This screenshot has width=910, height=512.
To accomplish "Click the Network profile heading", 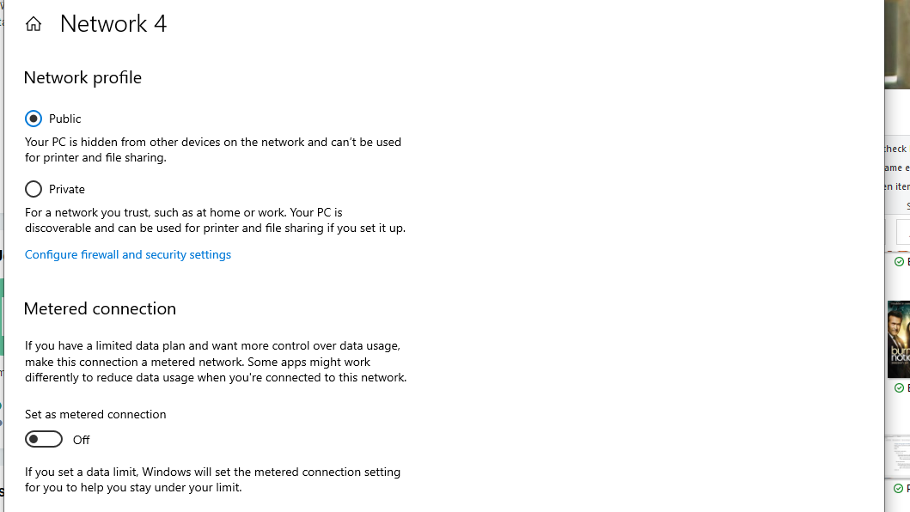I will 82,77.
